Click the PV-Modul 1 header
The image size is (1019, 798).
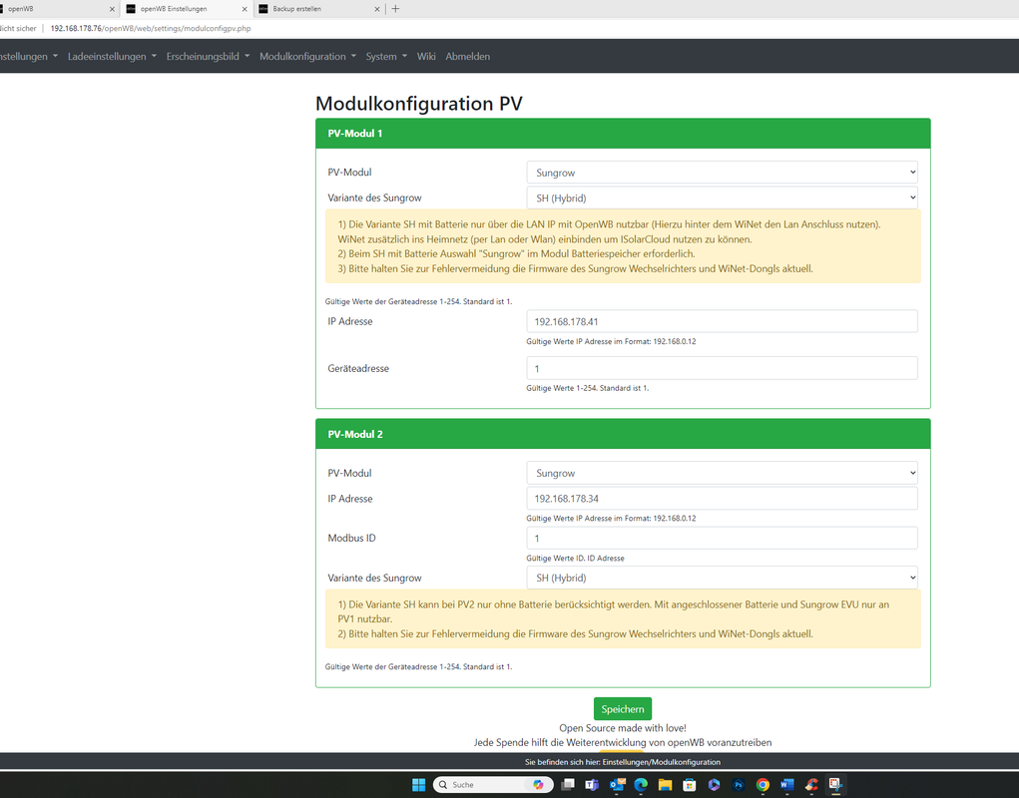point(623,133)
